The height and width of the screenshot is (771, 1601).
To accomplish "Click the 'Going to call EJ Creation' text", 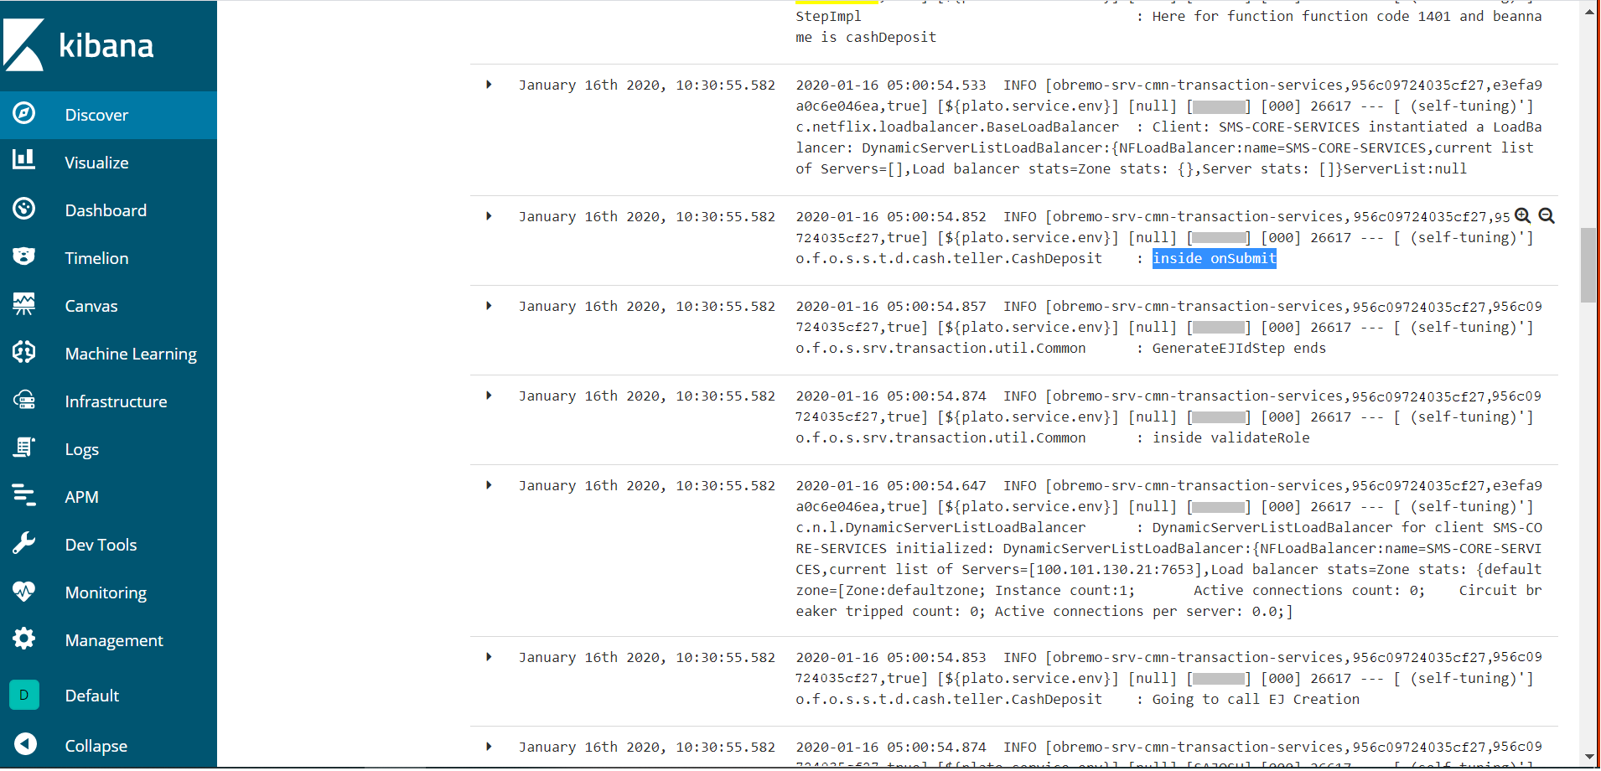I will click(1256, 699).
